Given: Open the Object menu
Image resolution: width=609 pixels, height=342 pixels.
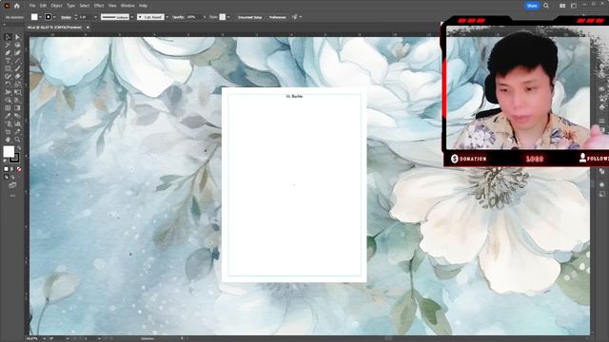Looking at the screenshot, I should pyautogui.click(x=56, y=6).
